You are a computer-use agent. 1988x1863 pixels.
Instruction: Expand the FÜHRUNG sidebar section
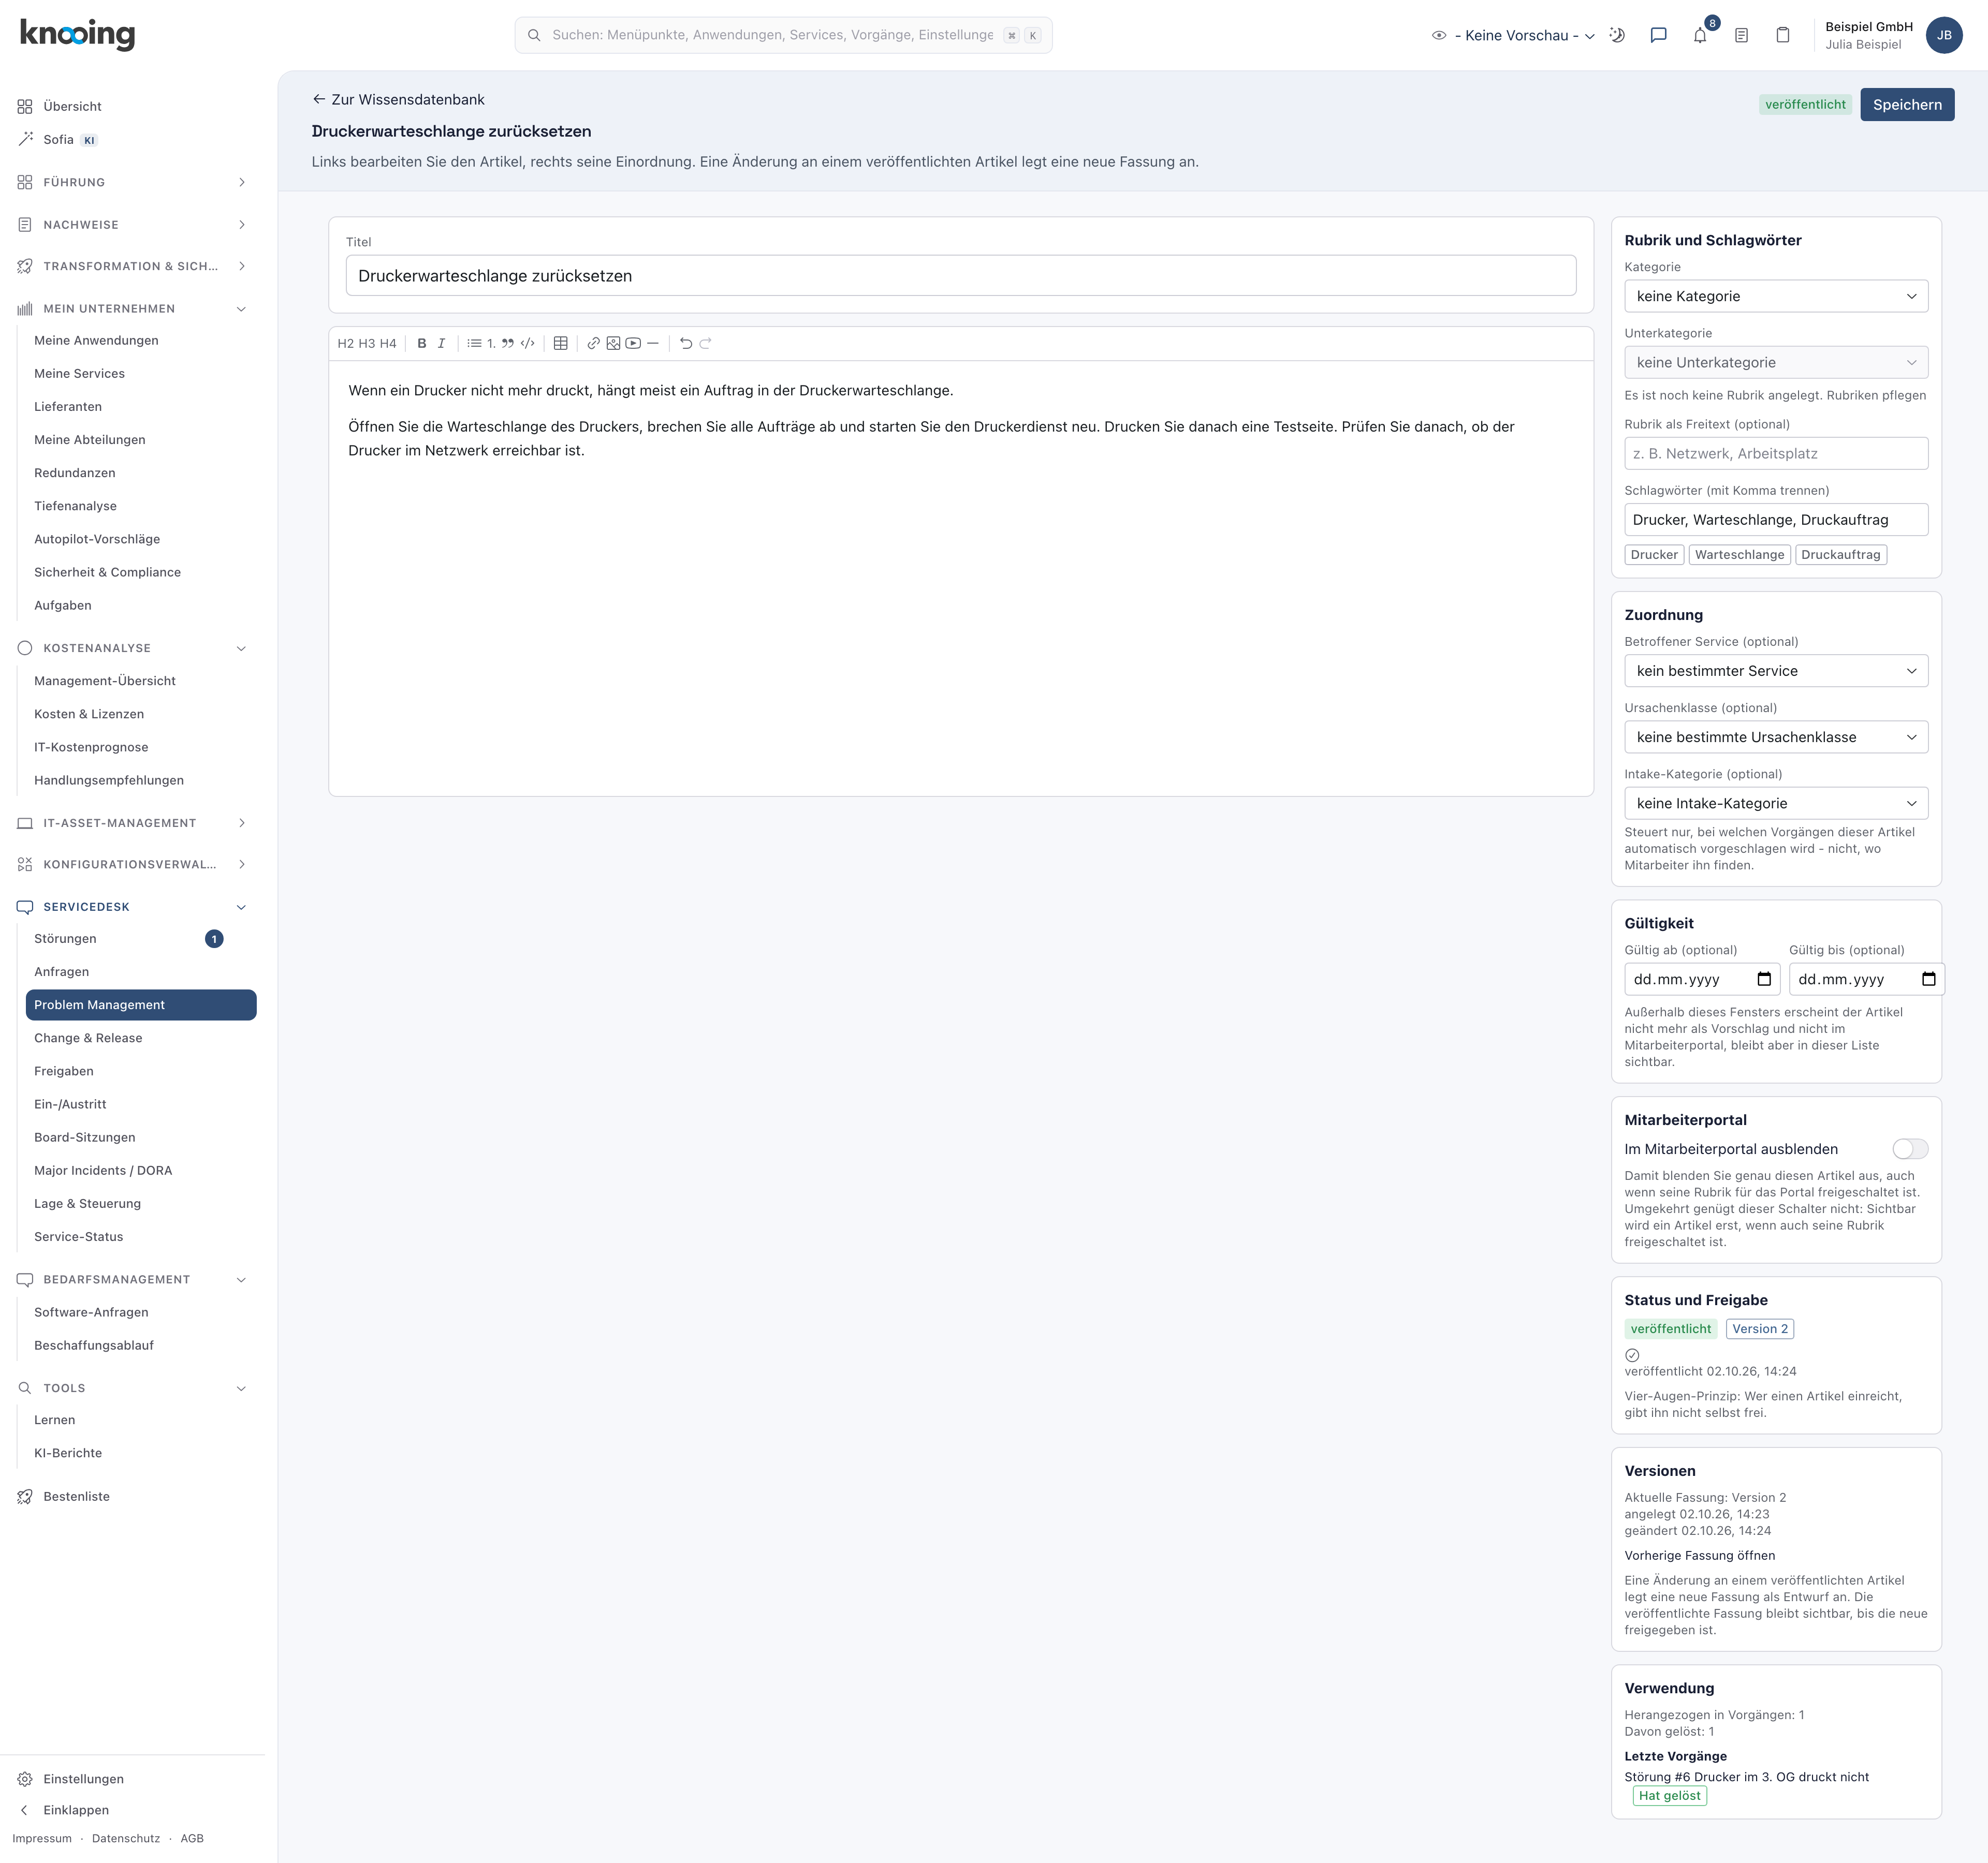(x=131, y=182)
